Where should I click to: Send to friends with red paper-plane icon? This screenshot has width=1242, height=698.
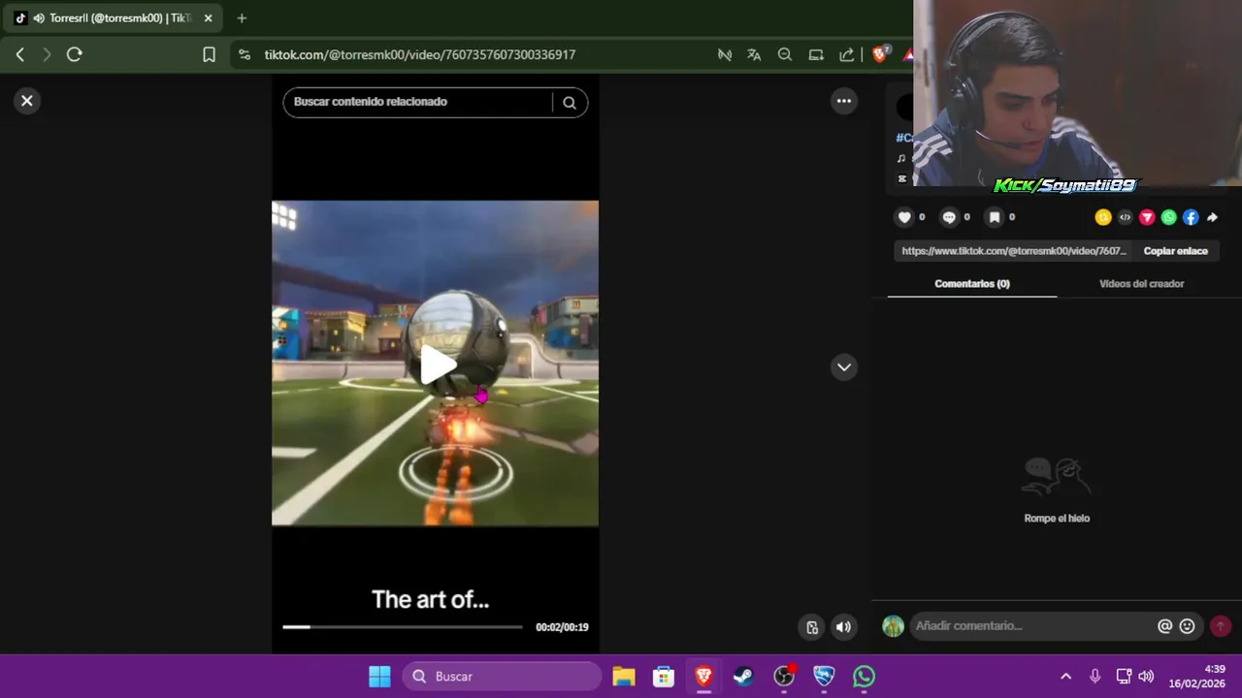pos(1147,217)
